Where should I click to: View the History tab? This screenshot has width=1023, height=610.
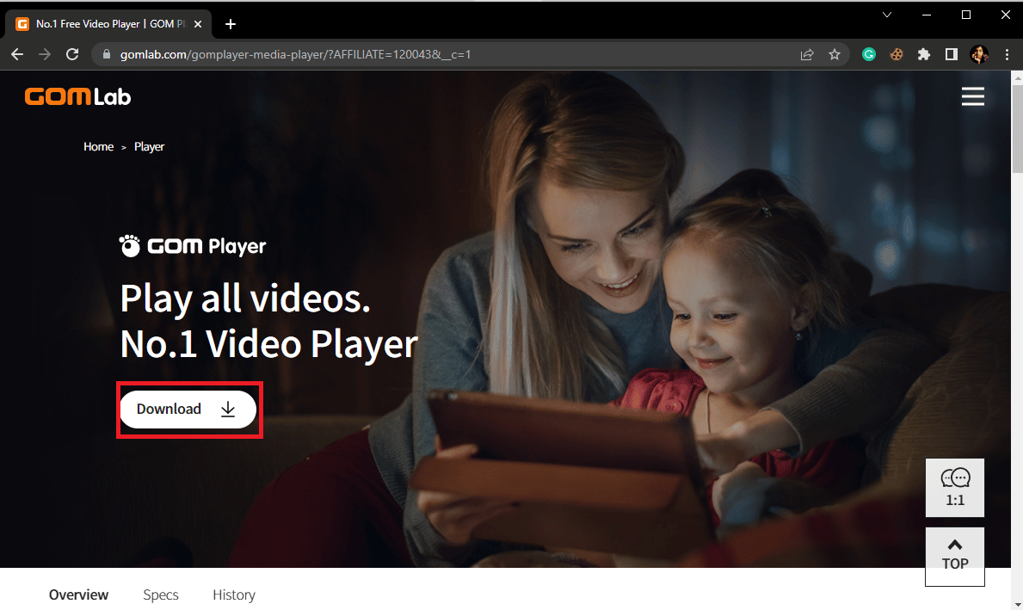(x=234, y=595)
